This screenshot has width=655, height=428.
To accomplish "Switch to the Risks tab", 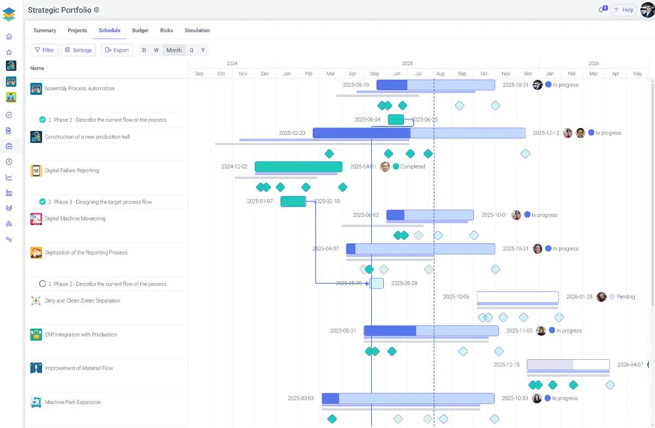I will click(x=166, y=31).
